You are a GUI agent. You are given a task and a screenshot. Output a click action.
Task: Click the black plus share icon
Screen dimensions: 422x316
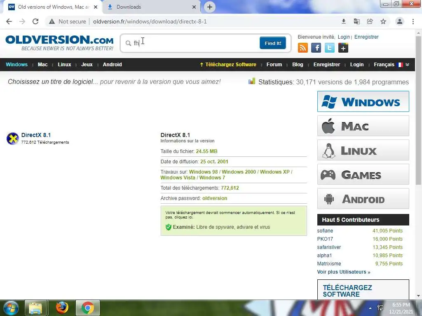[x=343, y=48]
